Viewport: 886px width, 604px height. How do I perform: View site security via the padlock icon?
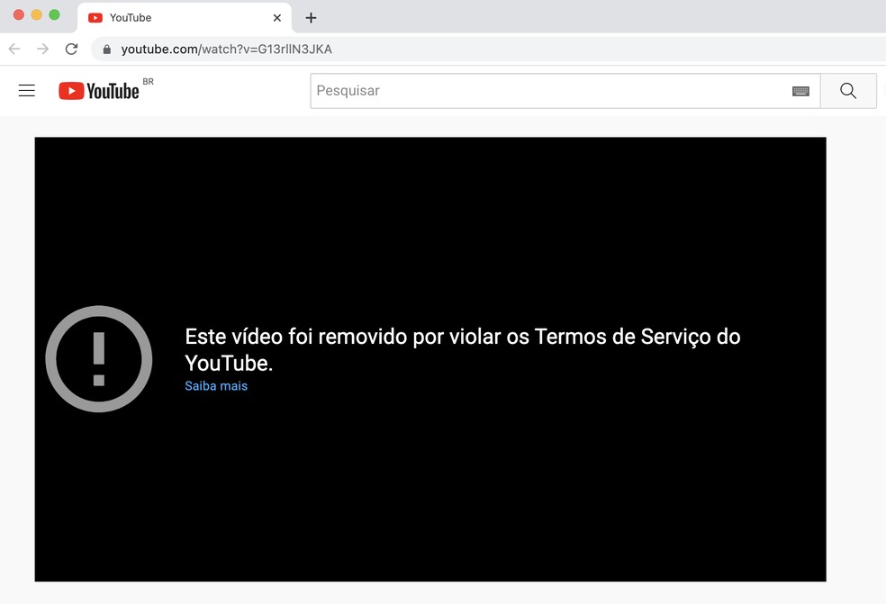coord(106,49)
